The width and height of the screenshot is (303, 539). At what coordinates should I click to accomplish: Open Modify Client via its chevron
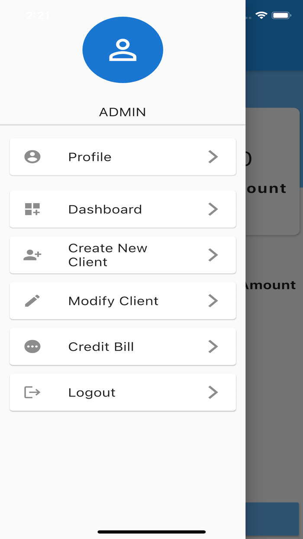point(213,301)
